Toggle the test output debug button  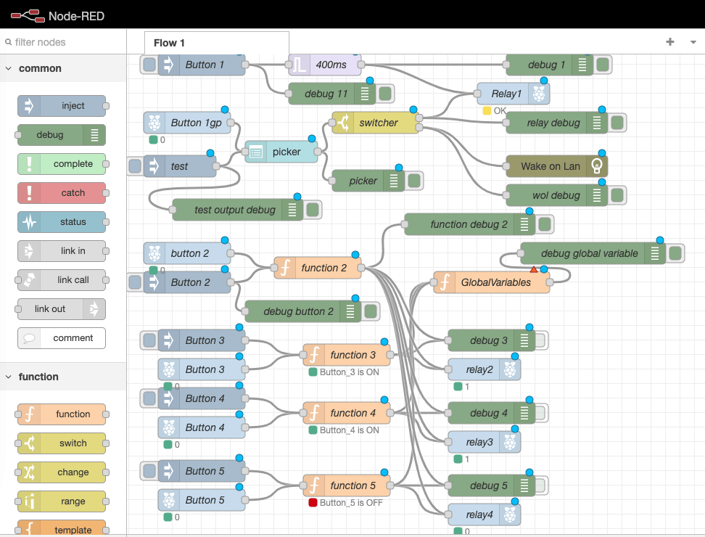[x=313, y=210]
